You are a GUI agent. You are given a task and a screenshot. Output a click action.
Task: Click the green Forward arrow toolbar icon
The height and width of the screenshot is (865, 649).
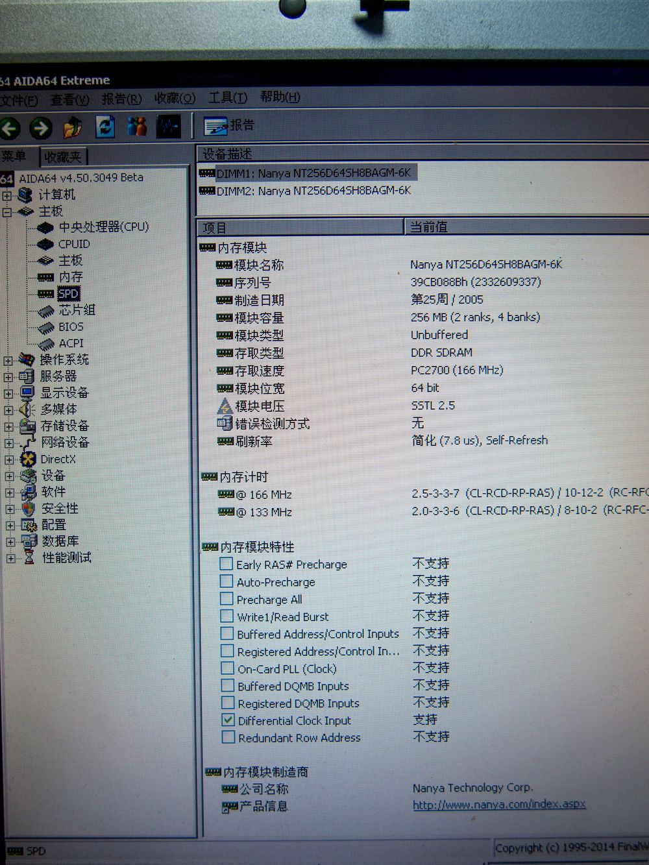[x=41, y=127]
